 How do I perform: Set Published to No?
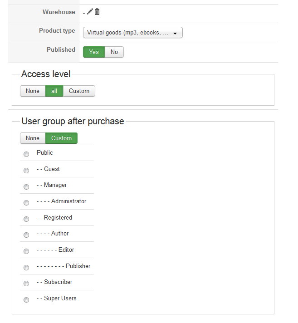(114, 52)
